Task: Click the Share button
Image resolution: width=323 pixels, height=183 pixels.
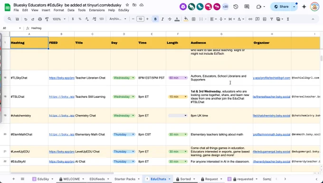Action: (x=281, y=7)
